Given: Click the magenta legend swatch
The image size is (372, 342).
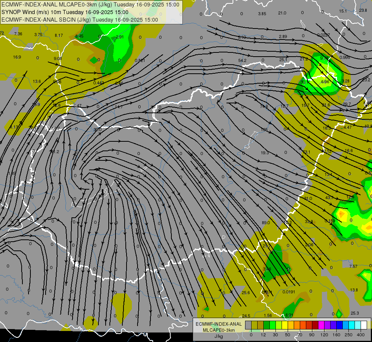Looking at the screenshot, I should point(321,325).
